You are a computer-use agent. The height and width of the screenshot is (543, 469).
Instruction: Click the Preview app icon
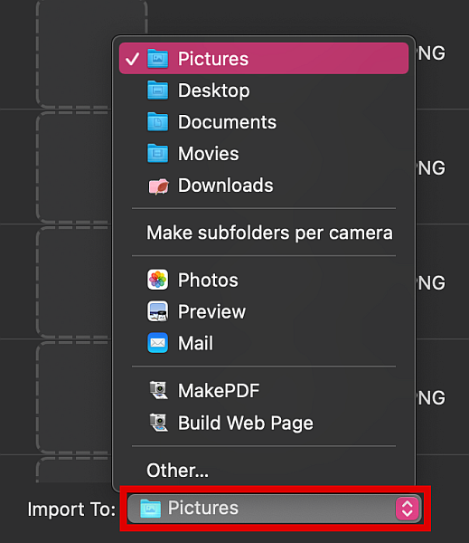coord(158,311)
